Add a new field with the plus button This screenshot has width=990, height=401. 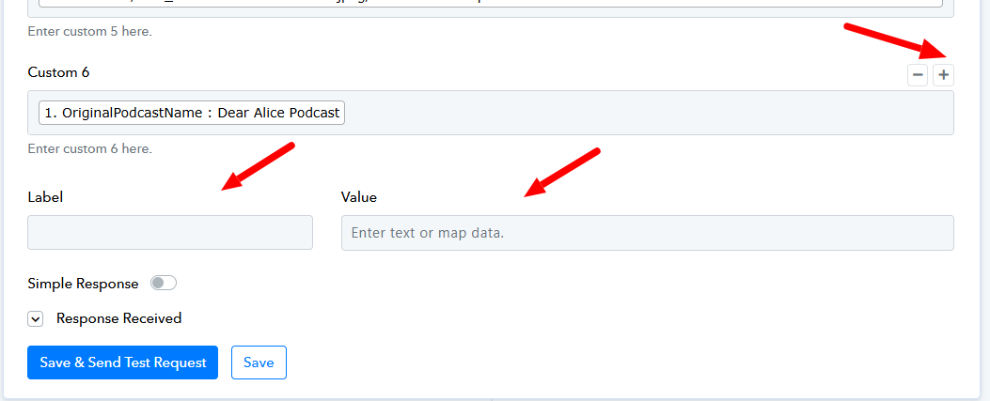pyautogui.click(x=943, y=75)
